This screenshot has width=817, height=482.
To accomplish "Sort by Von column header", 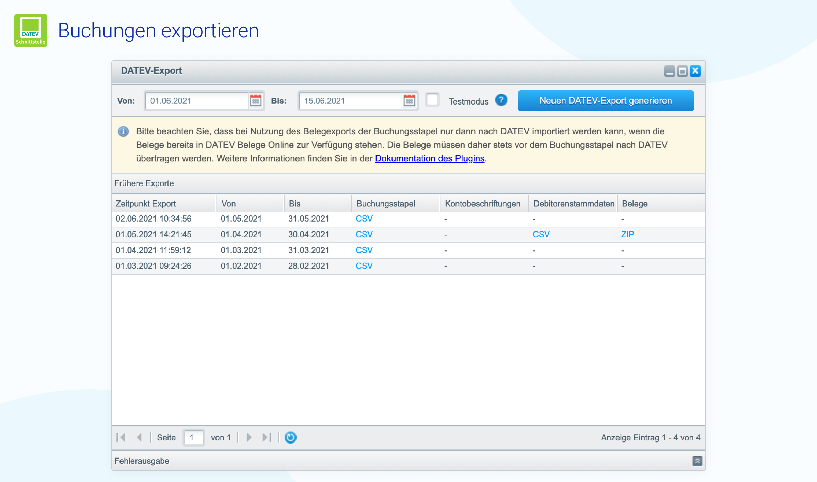I will click(251, 204).
